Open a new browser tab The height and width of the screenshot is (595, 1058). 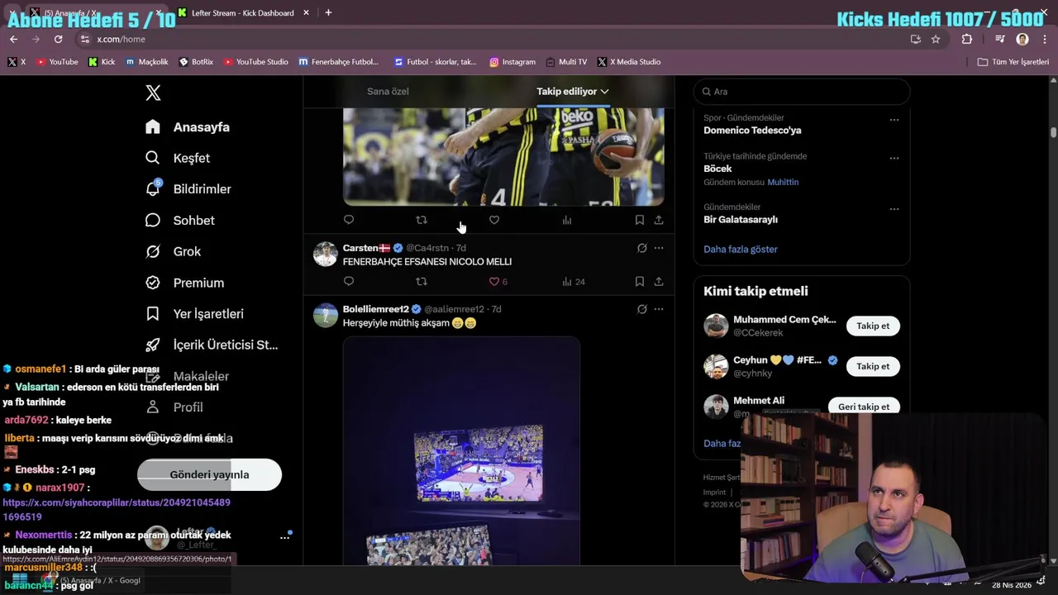328,12
